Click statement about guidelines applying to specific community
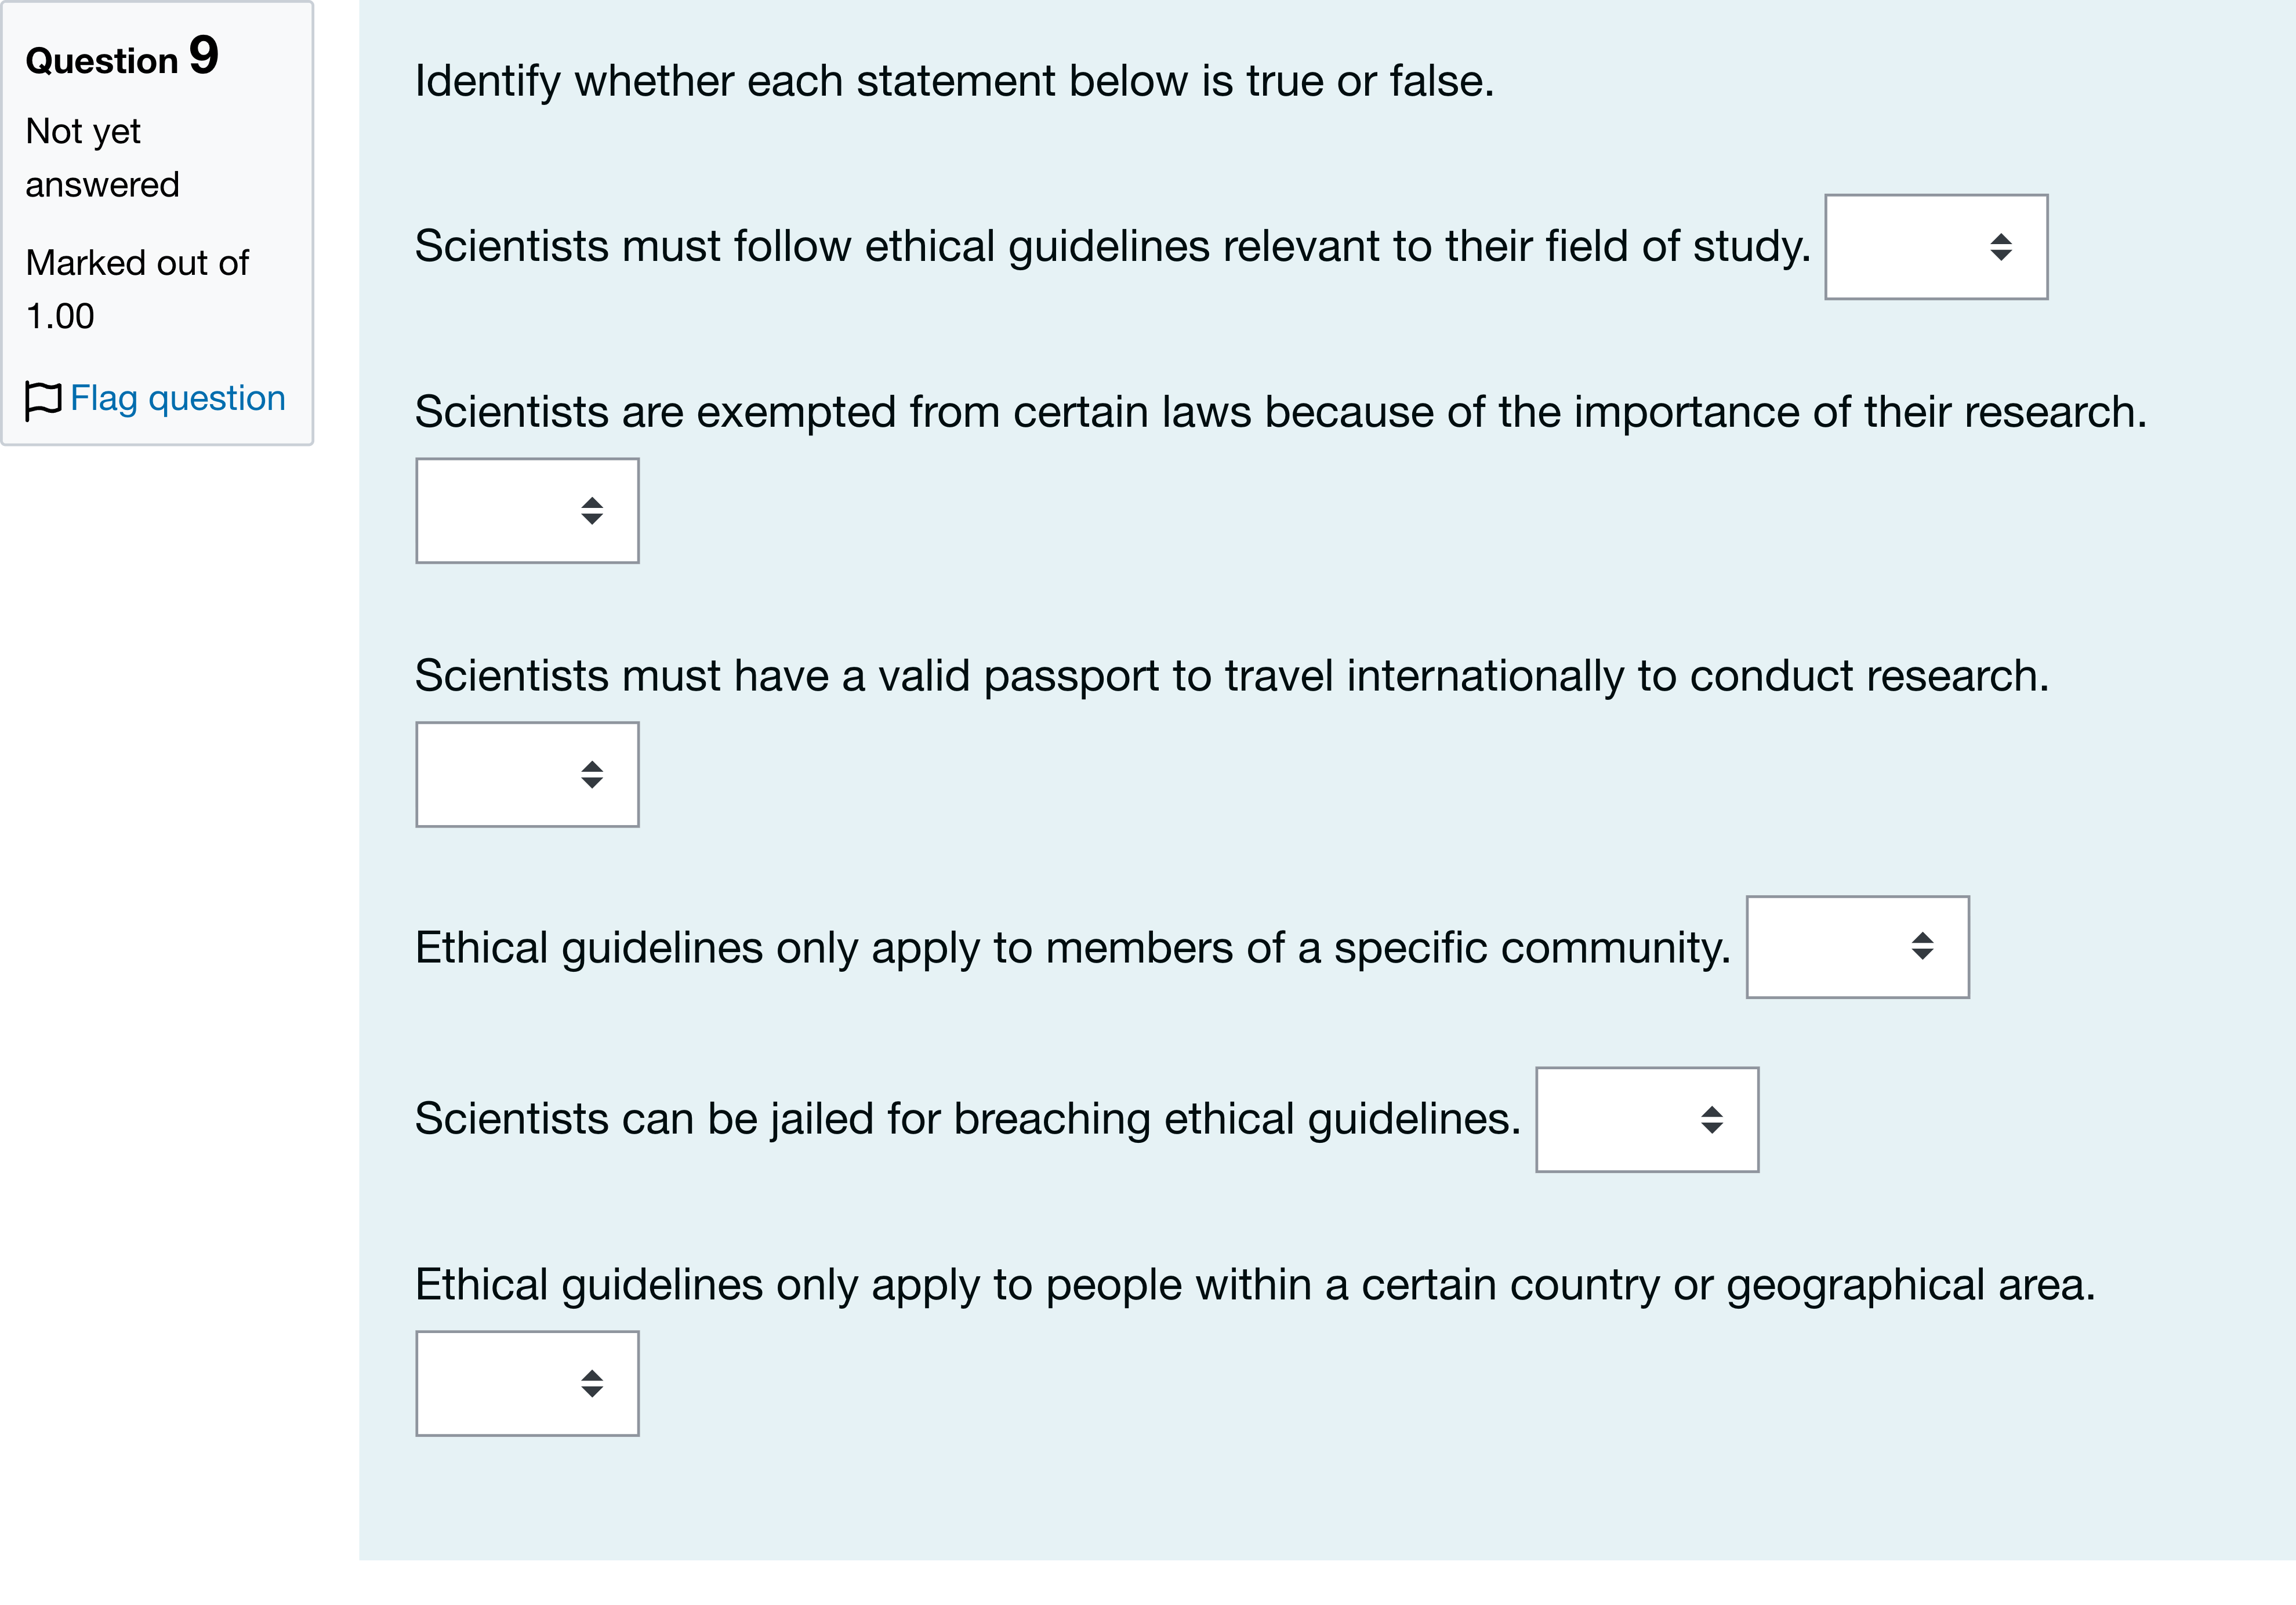Image resolution: width=2296 pixels, height=1605 pixels. click(x=1072, y=947)
